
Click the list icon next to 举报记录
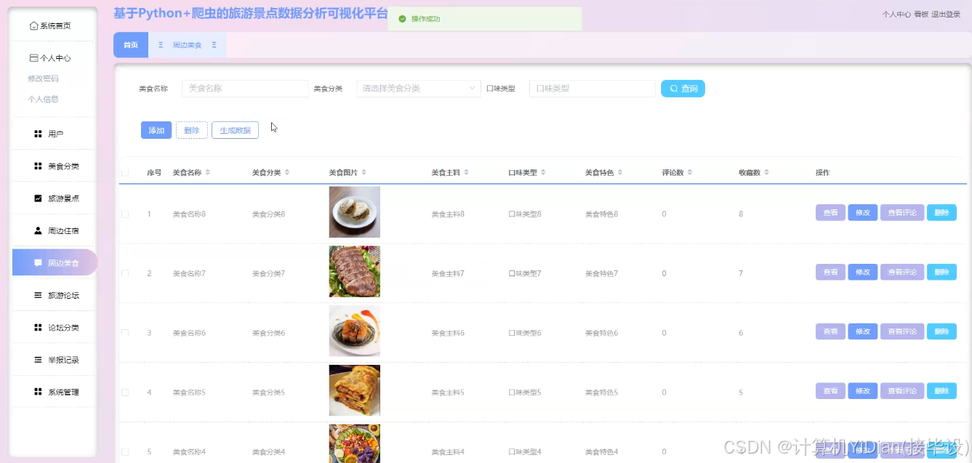pyautogui.click(x=38, y=360)
